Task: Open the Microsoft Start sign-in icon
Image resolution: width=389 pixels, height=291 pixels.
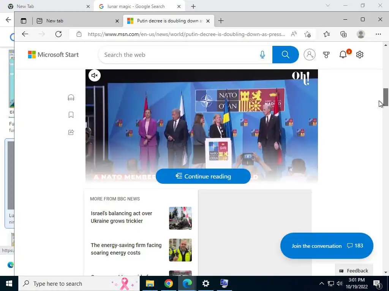Action: point(310,55)
